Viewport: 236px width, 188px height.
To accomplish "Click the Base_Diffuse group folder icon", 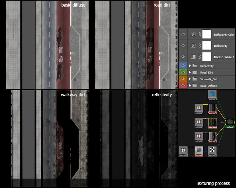I will pyautogui.click(x=194, y=86).
